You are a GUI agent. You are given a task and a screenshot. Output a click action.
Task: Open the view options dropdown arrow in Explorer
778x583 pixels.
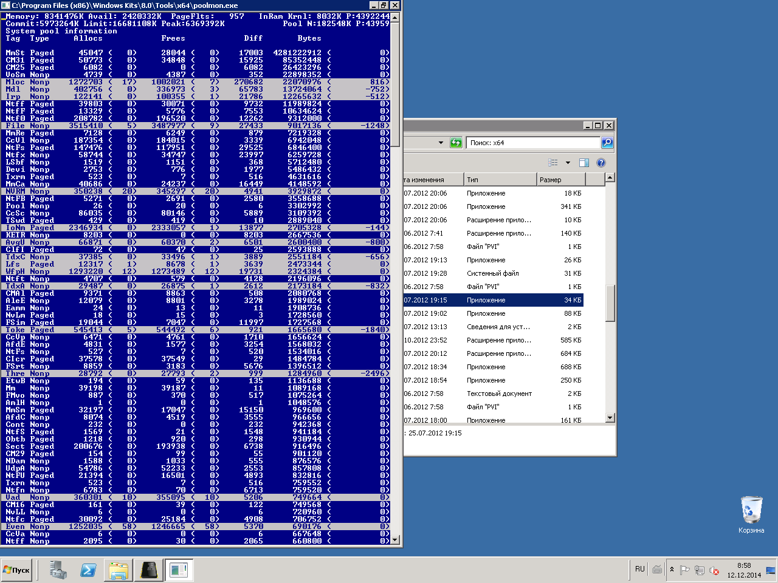pos(568,163)
